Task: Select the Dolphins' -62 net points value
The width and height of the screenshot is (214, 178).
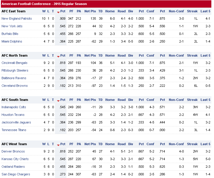Action: [x=93, y=41]
